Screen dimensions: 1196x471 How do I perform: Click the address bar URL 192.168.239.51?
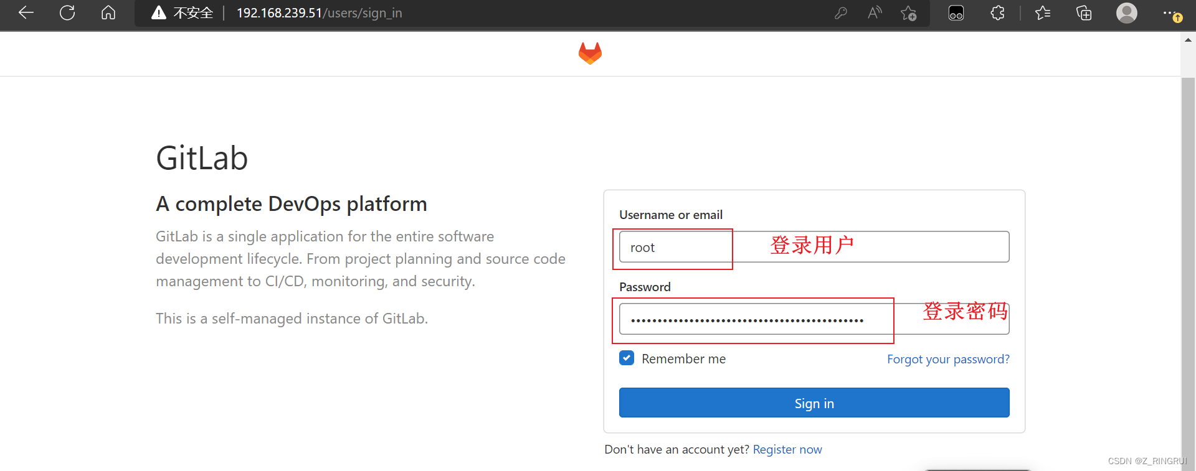click(320, 13)
